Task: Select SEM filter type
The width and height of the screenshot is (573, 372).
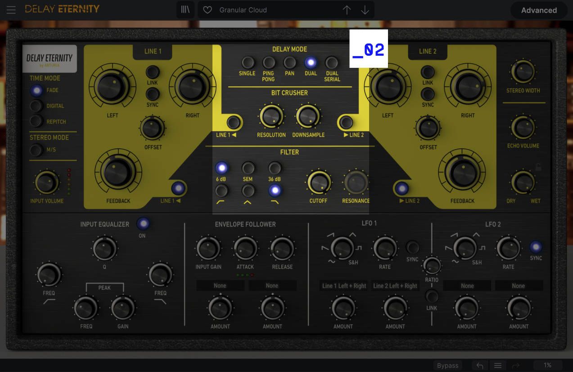Action: pyautogui.click(x=248, y=168)
